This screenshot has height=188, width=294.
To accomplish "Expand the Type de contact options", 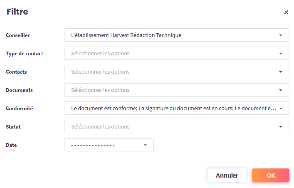I will [170, 54].
